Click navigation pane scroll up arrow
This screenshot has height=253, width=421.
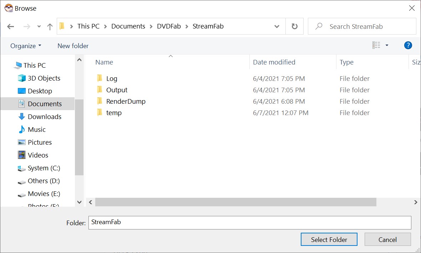coord(79,60)
